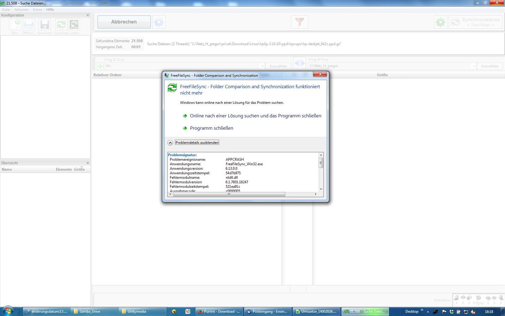Open the Hilfe menu
This screenshot has width=505, height=316.
pos(50,10)
